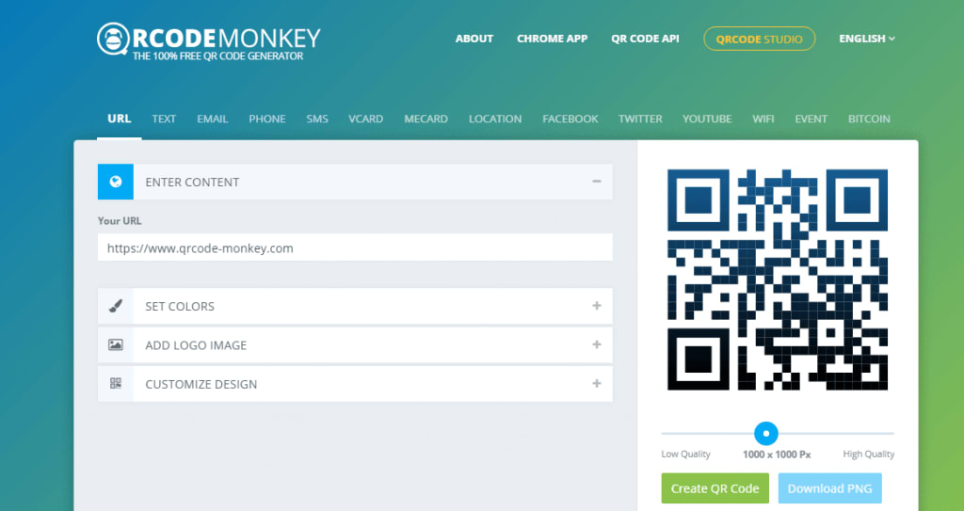Viewport: 964px width, 511px height.
Task: Click the quality slider handle
Action: point(766,433)
